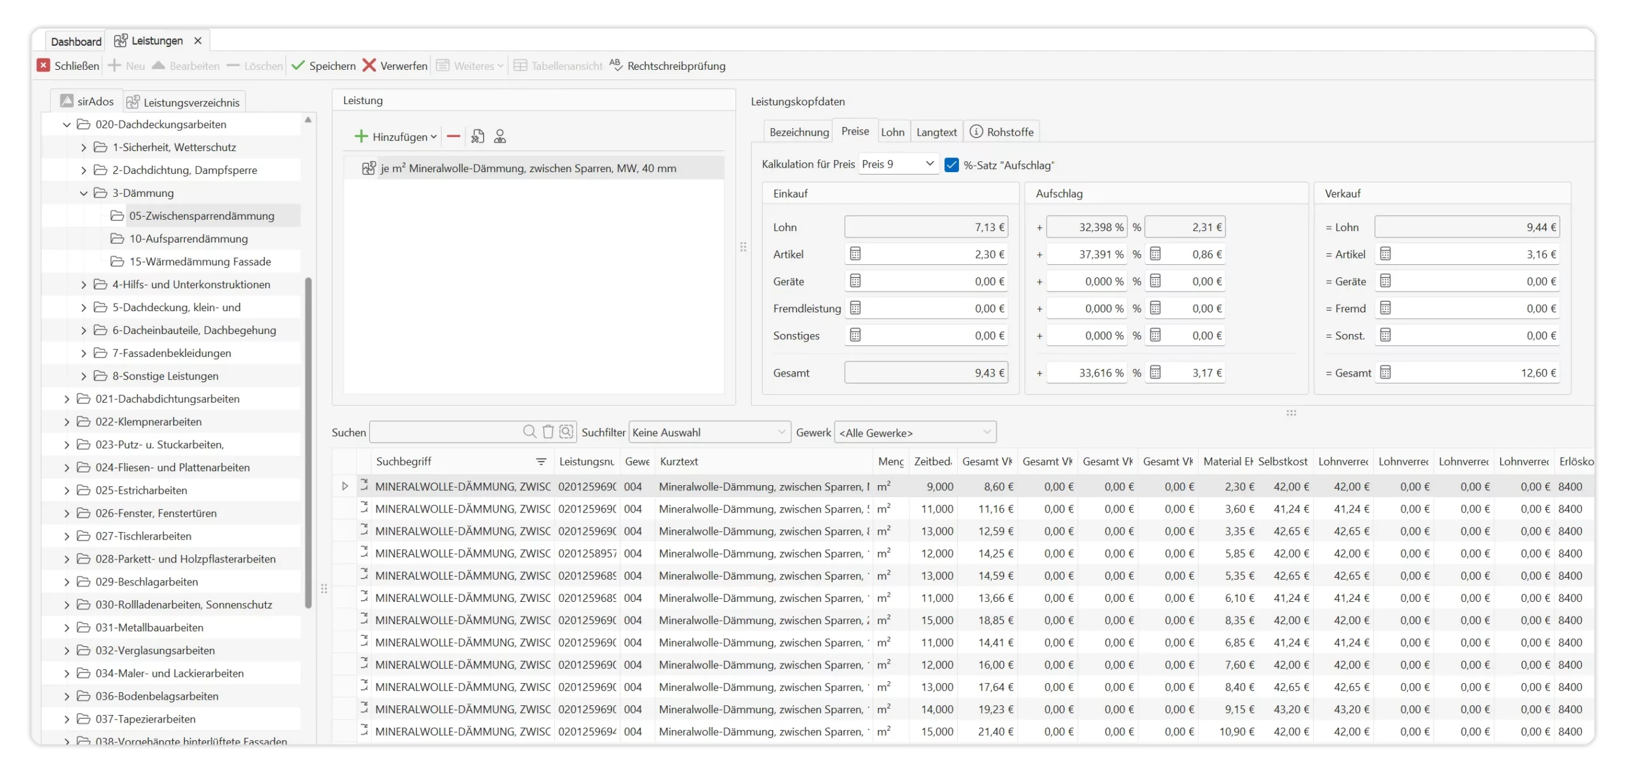
Task: Expand the 021-Dachabdichtungsarbeiten folder
Action: [x=67, y=399]
